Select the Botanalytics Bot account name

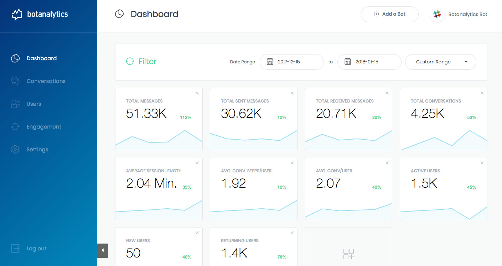(468, 15)
